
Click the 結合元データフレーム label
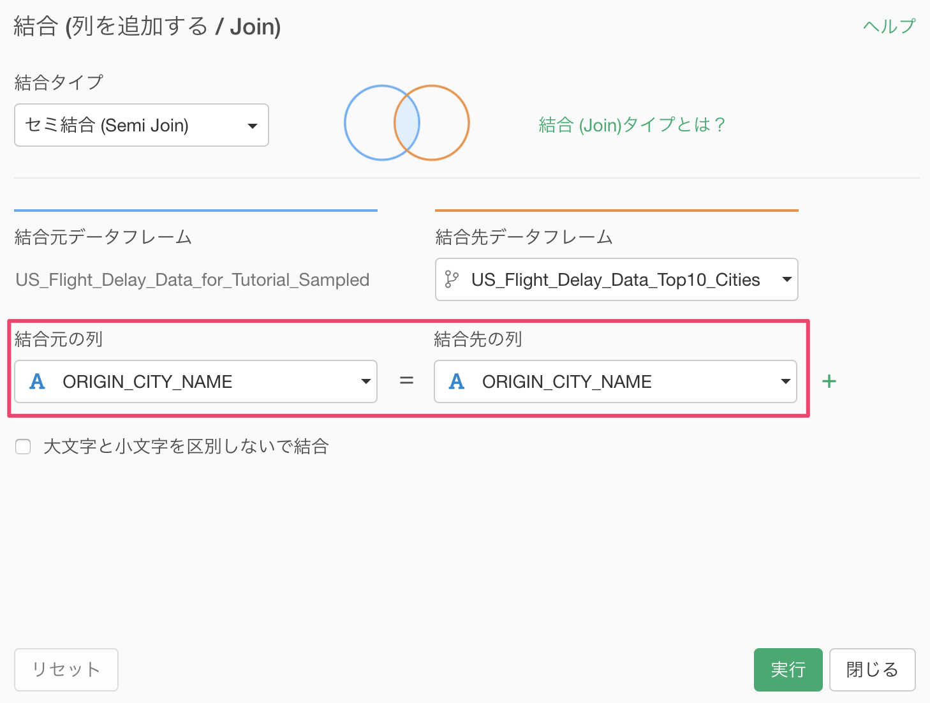pos(103,237)
